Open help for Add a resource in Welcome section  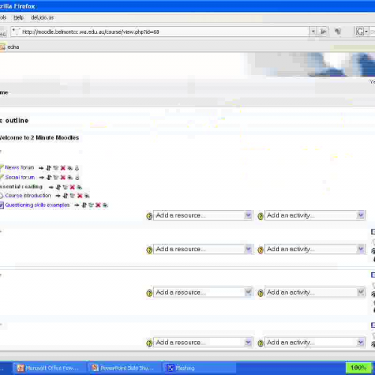click(149, 216)
